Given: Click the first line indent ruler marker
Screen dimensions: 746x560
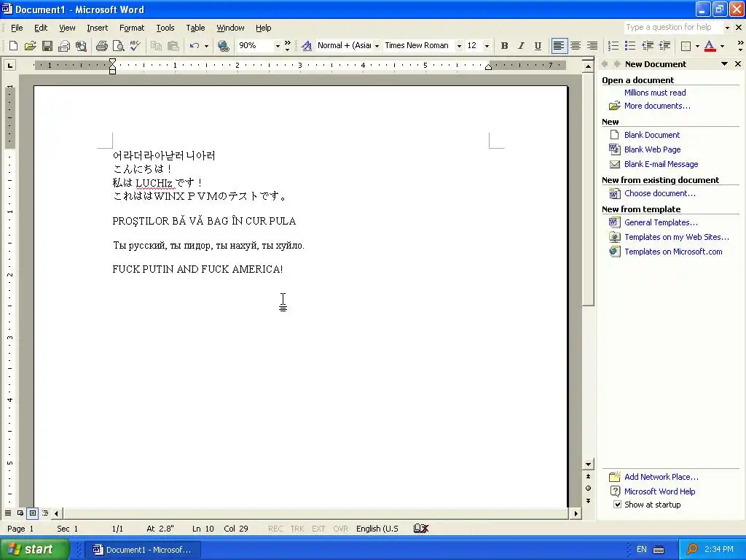Looking at the screenshot, I should [x=112, y=62].
